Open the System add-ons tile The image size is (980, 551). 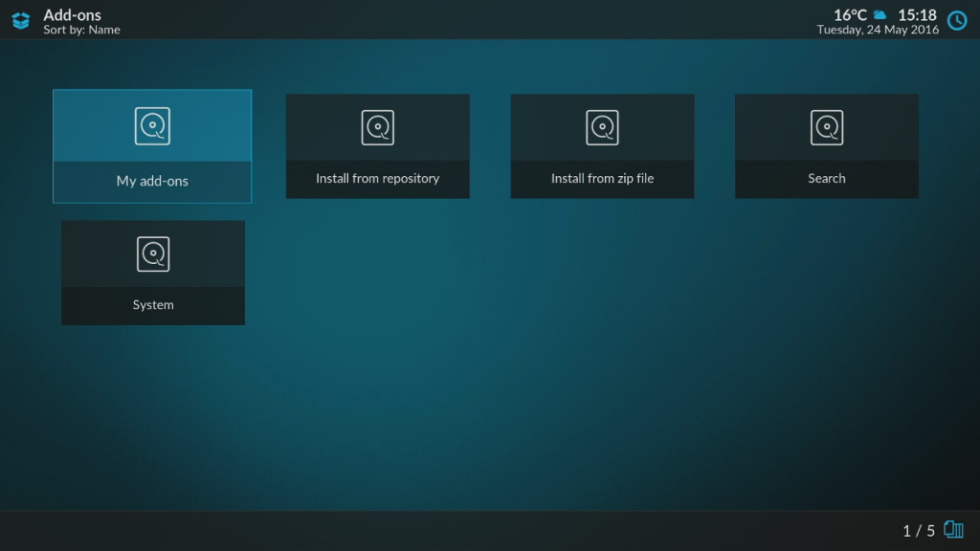(153, 273)
